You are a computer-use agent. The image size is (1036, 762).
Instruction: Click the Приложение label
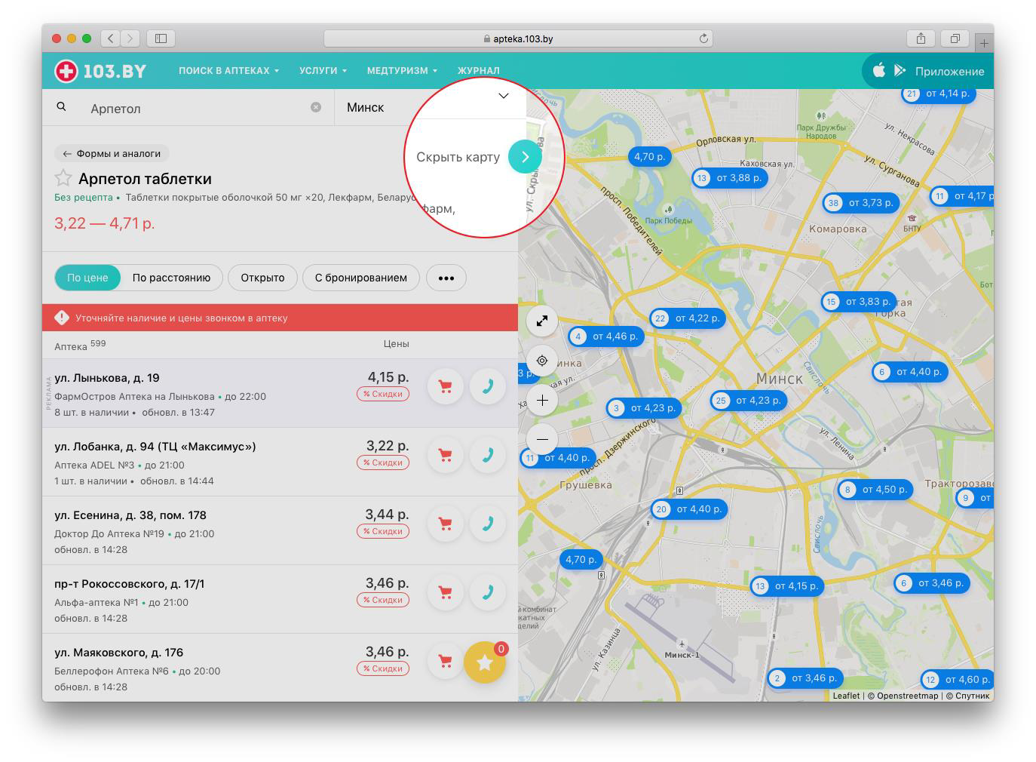click(949, 72)
